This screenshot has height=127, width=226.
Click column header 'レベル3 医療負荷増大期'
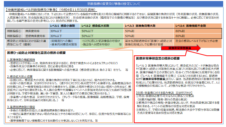pos(140,26)
